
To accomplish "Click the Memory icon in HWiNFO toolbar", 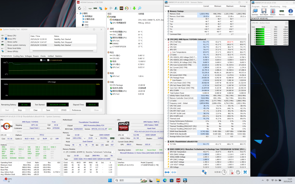I will (282, 12).
